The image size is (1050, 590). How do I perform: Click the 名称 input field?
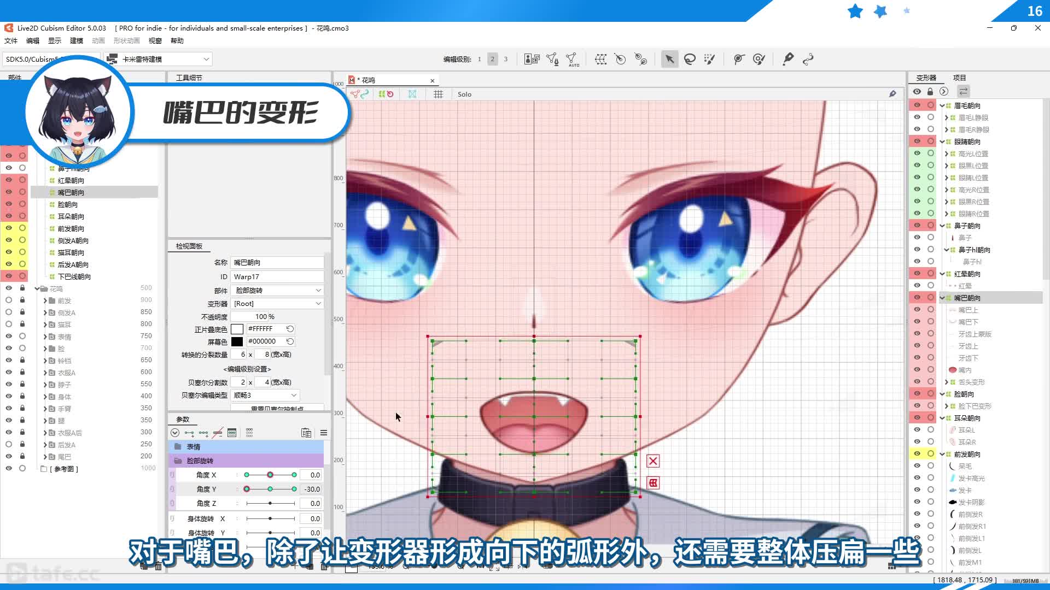click(277, 263)
